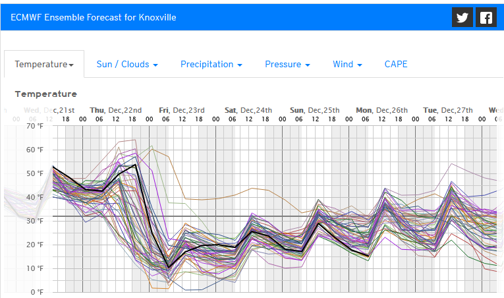Screen dimensions: 504x298
Task: Expand the Sun / Clouds dropdown arrow
Action: (x=155, y=65)
